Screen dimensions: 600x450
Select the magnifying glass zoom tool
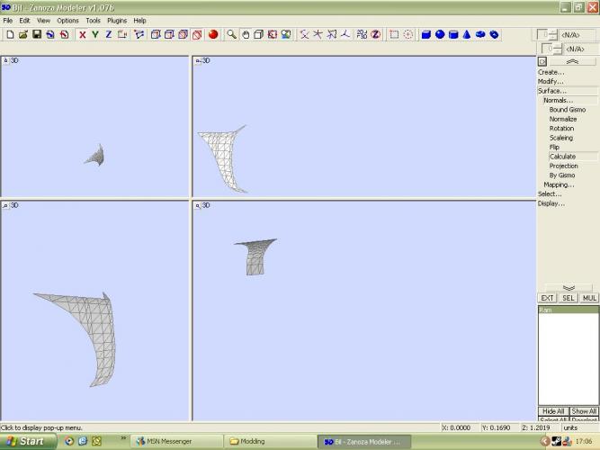(x=231, y=34)
